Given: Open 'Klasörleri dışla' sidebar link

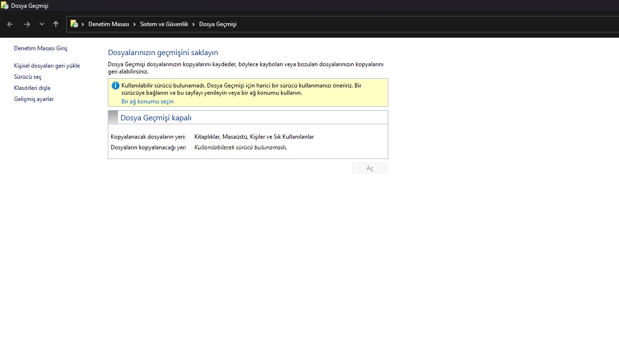Looking at the screenshot, I should [x=32, y=88].
